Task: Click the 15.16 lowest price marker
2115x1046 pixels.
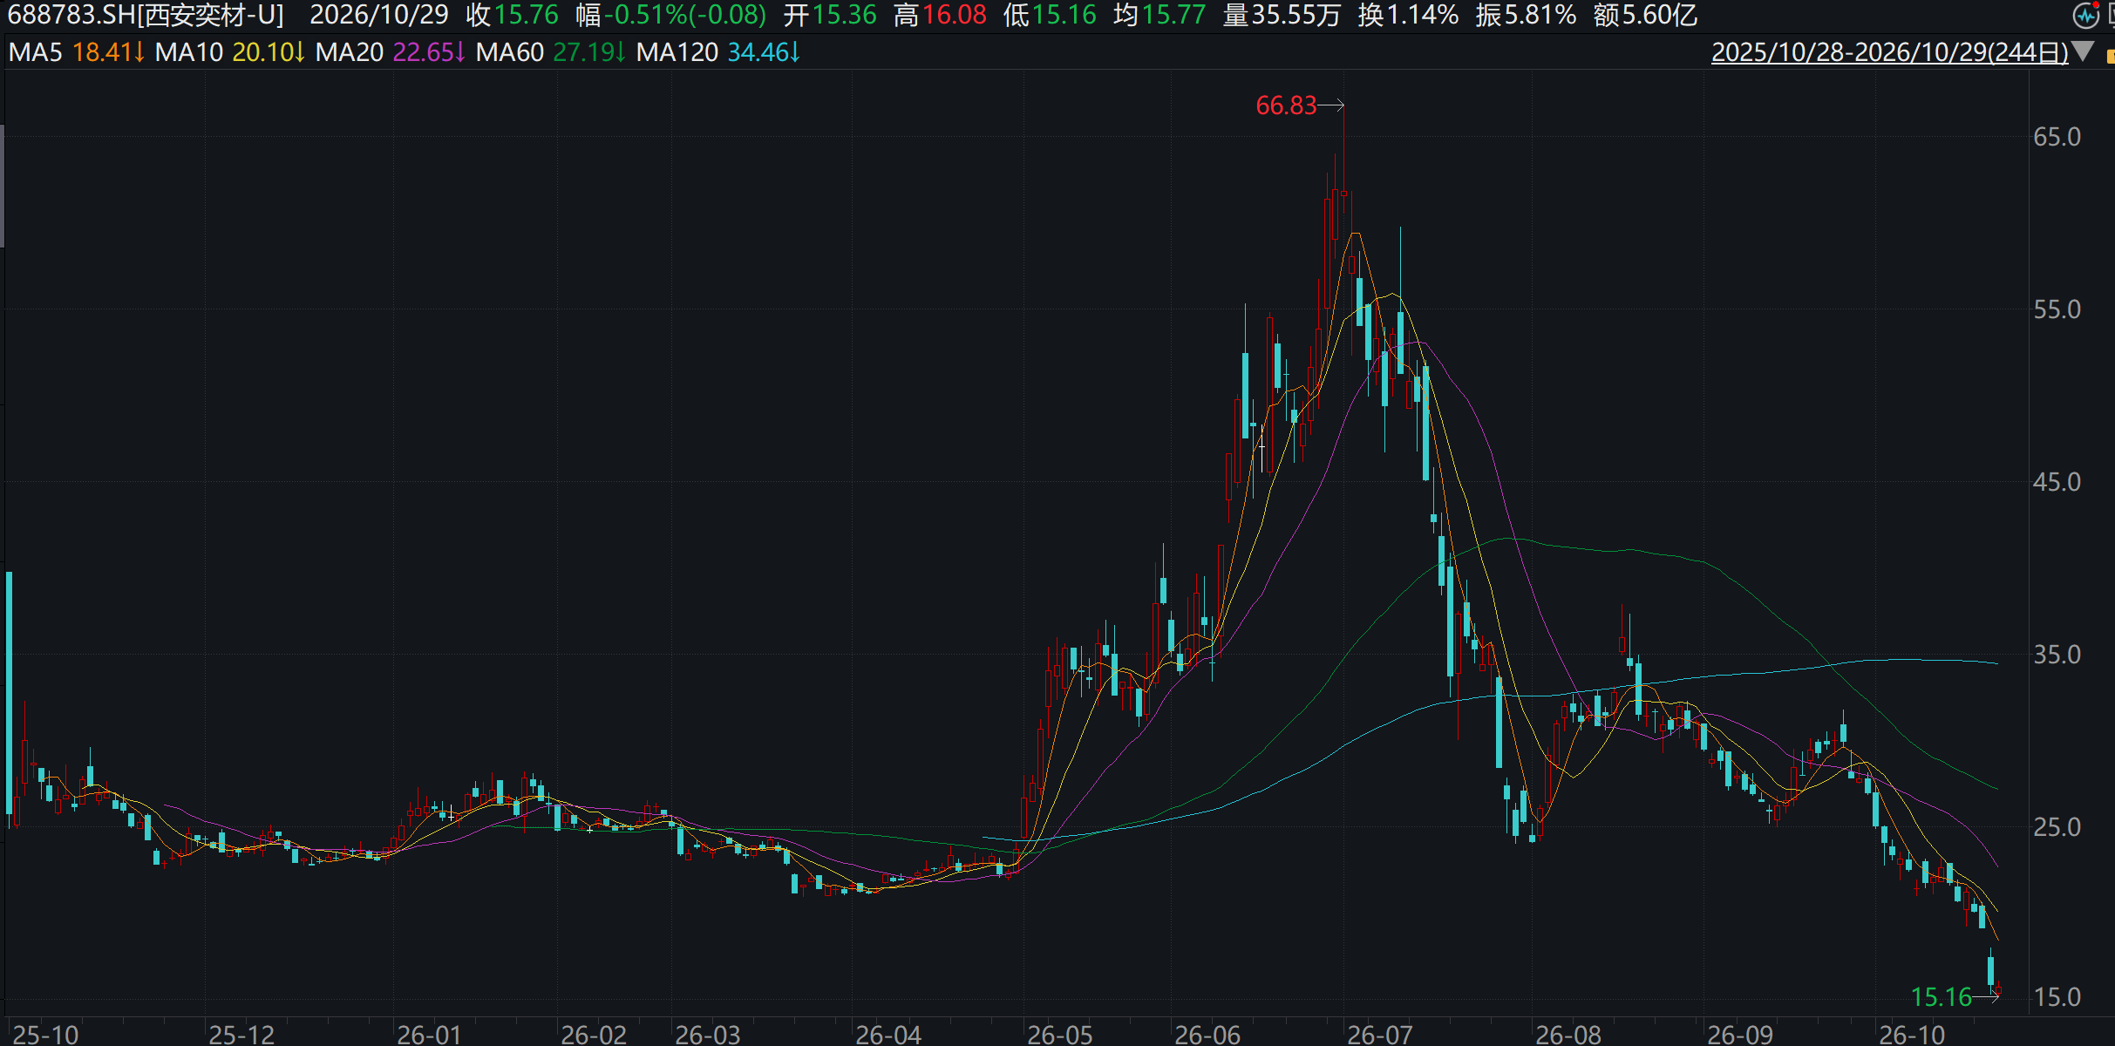Action: [x=1941, y=996]
